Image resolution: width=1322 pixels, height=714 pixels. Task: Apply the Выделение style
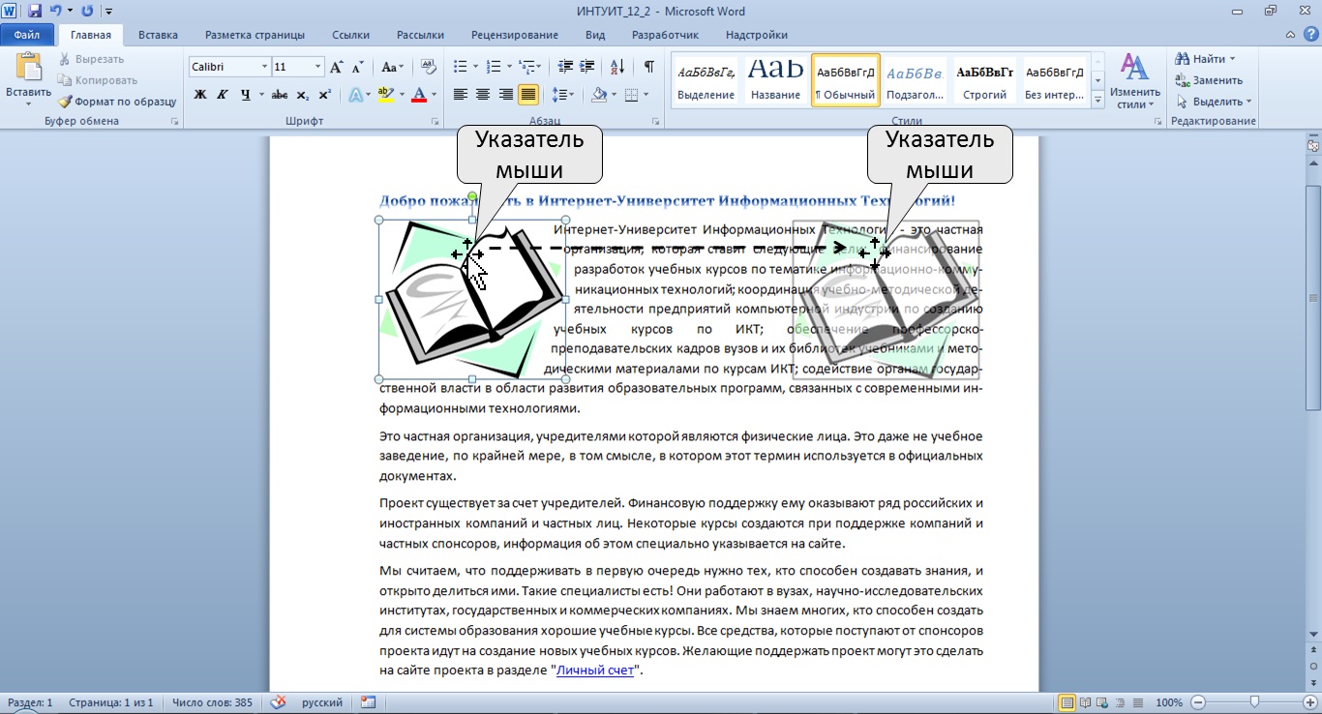point(706,79)
